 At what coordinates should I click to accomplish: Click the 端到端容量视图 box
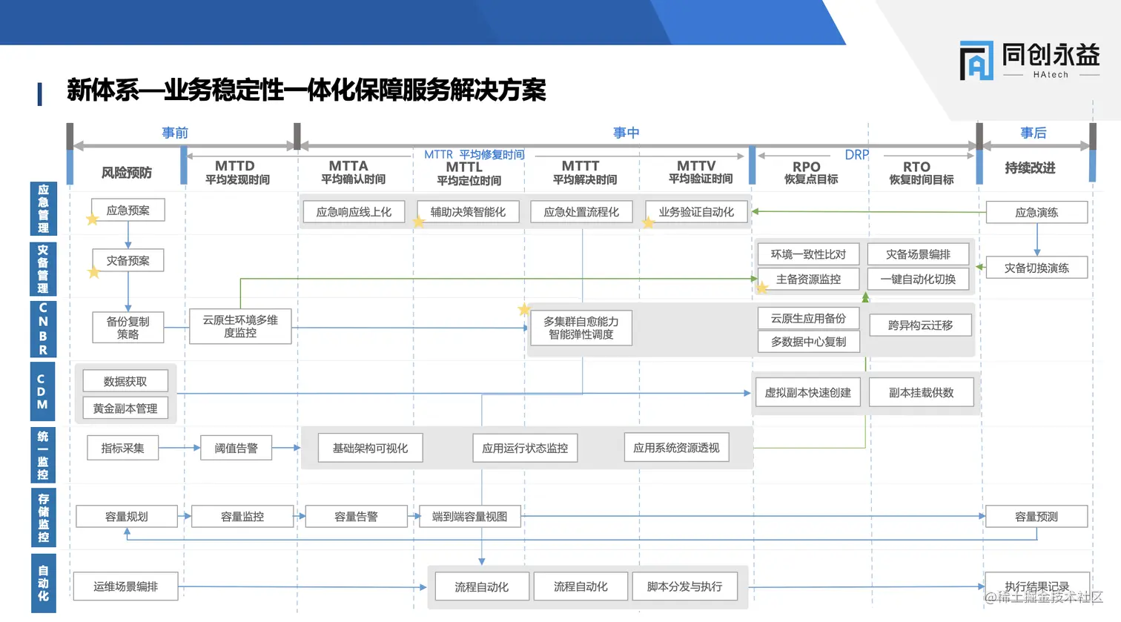point(469,516)
